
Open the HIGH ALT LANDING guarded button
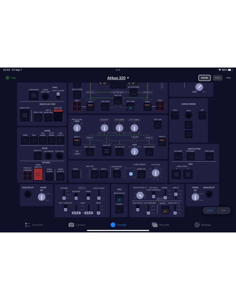pos(27,176)
